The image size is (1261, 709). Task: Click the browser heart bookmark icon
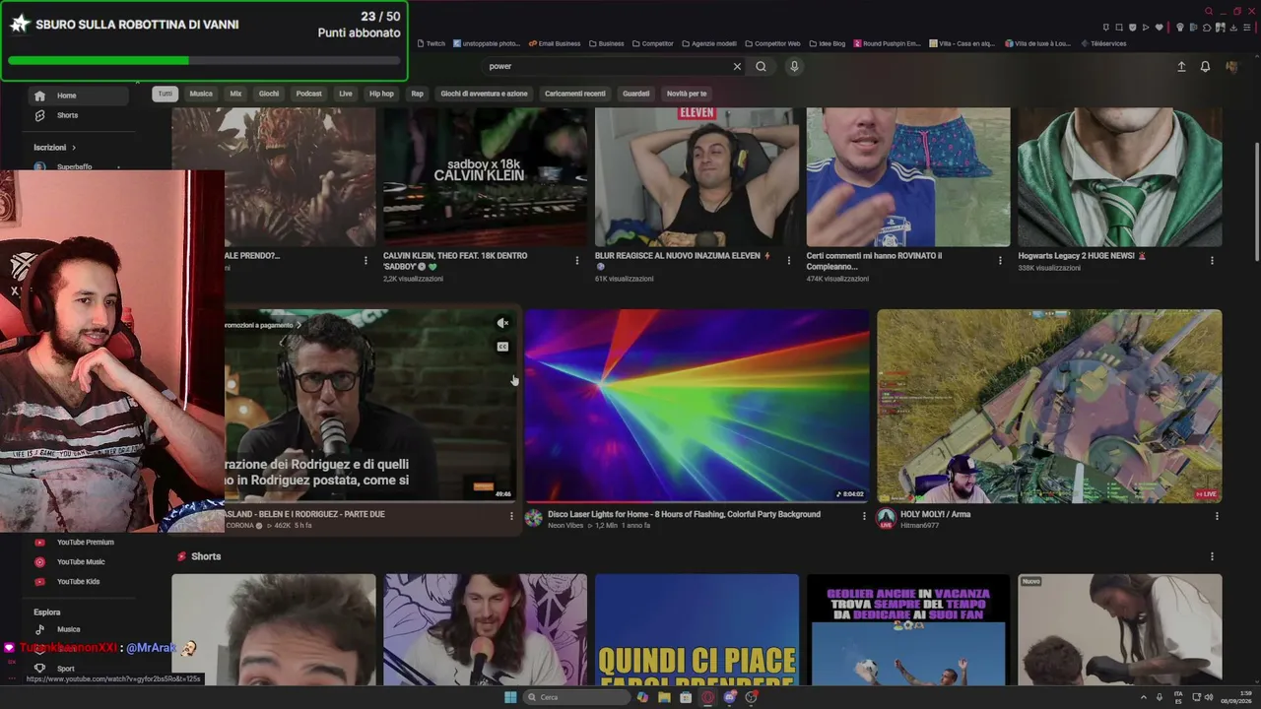coord(1159,28)
